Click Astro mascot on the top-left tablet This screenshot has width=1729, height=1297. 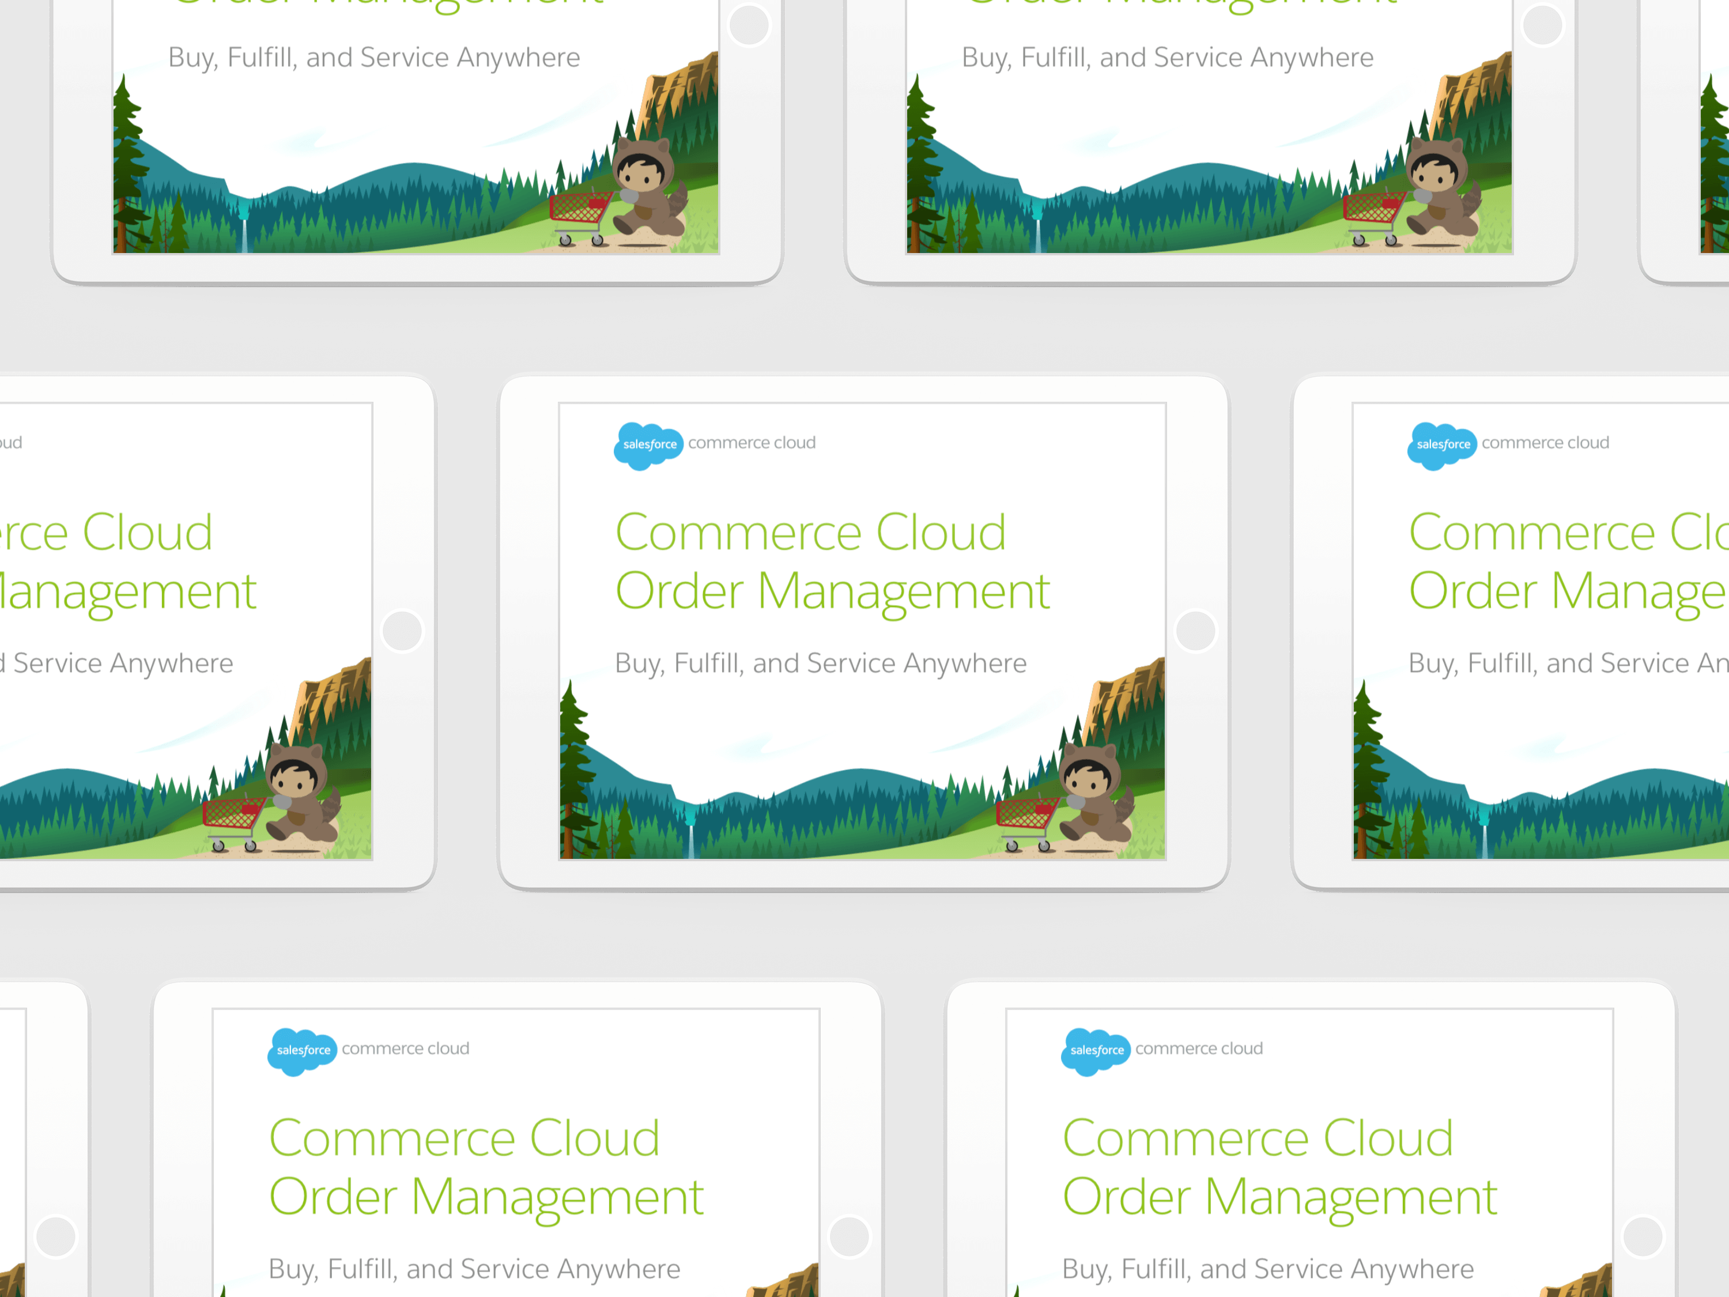[649, 187]
